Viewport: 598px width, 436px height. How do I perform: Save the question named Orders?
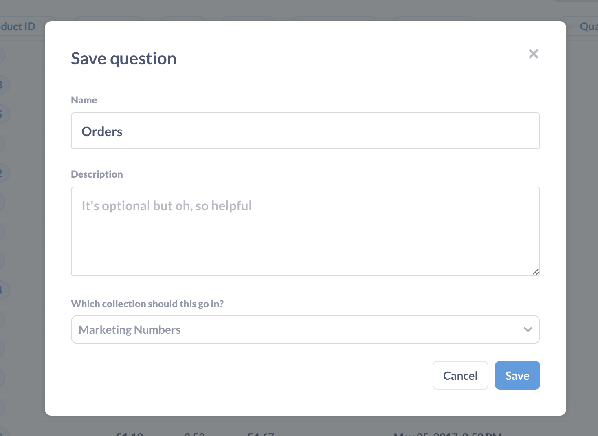click(517, 375)
